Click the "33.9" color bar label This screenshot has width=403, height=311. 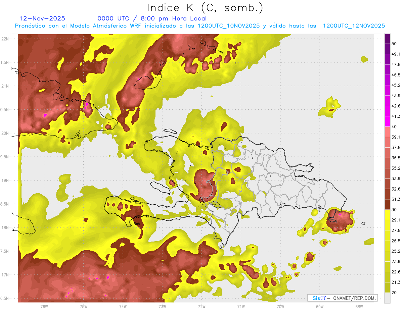click(396, 179)
